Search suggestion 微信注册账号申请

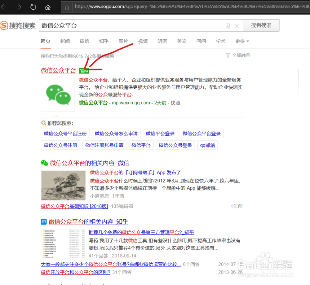[104, 145]
